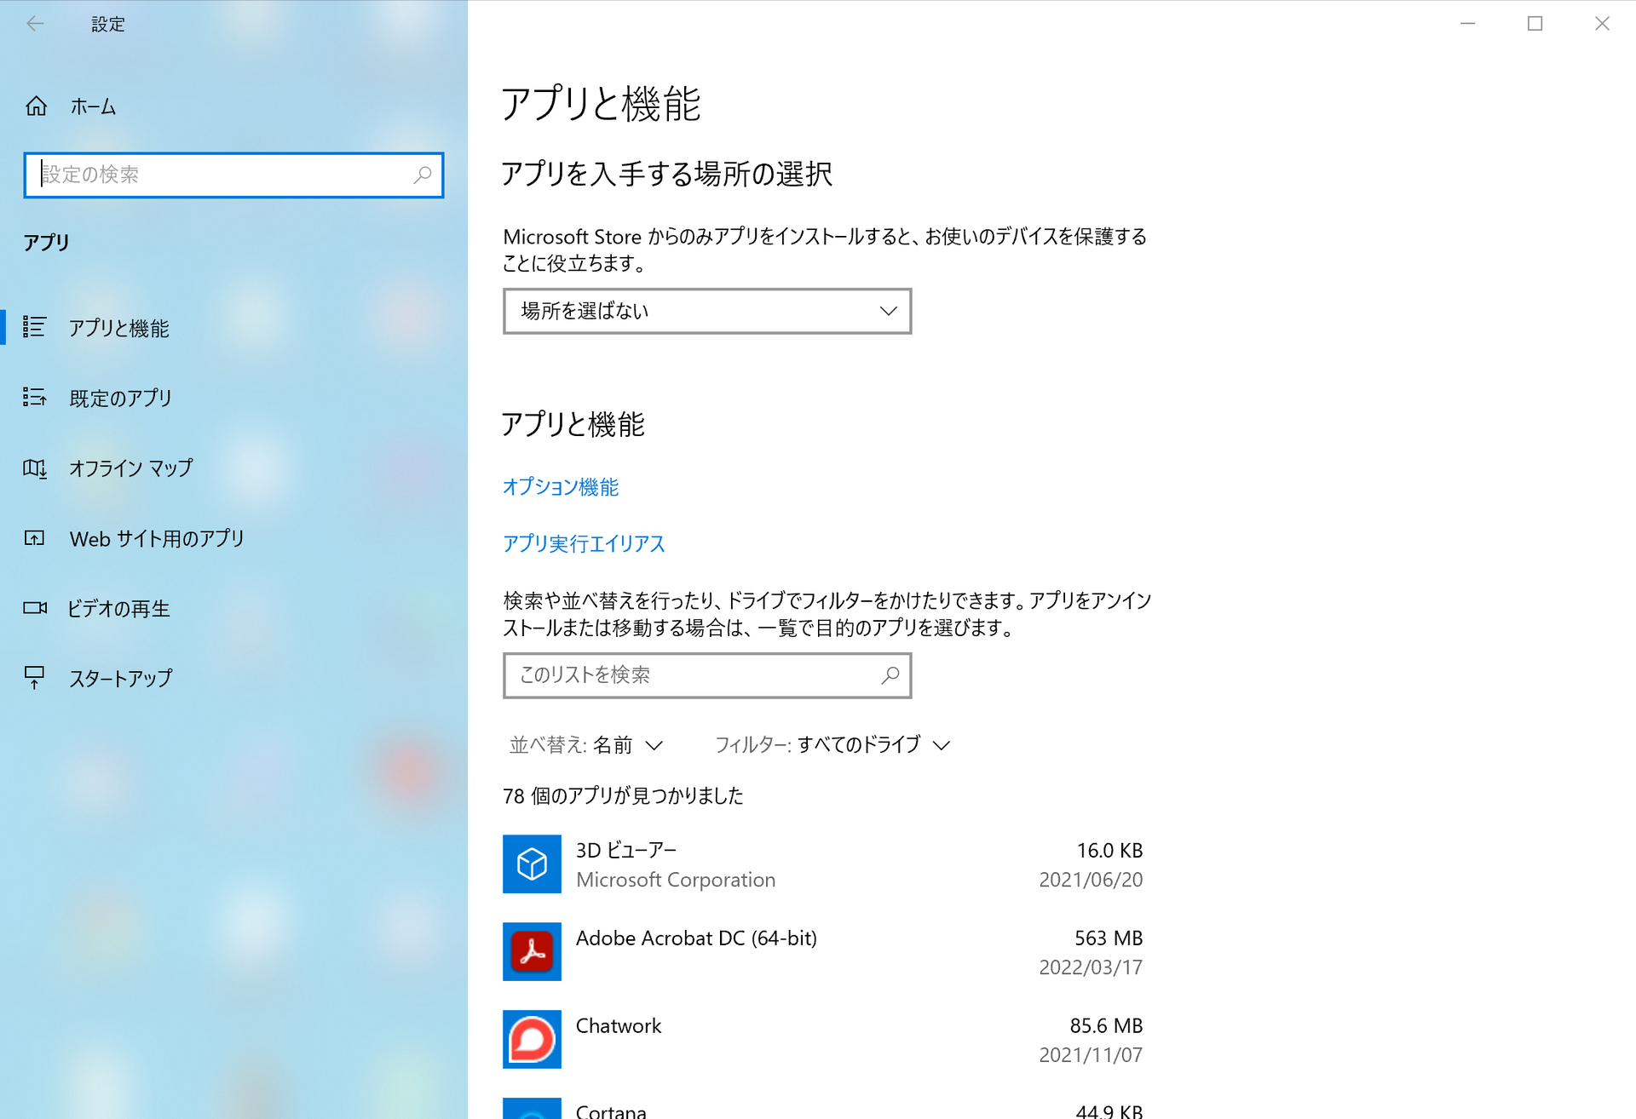The height and width of the screenshot is (1119, 1636).
Task: Click the search icon in the app list box
Action: point(890,675)
